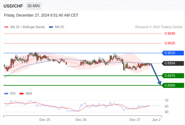Click the USD/CHF pair title

click(13, 6)
